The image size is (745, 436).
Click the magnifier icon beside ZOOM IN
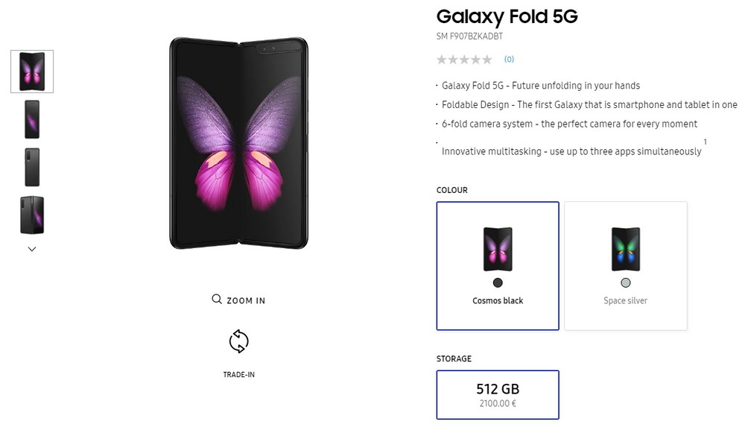point(217,299)
